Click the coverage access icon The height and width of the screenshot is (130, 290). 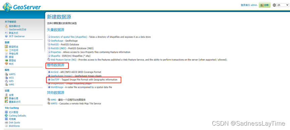tap(6, 102)
